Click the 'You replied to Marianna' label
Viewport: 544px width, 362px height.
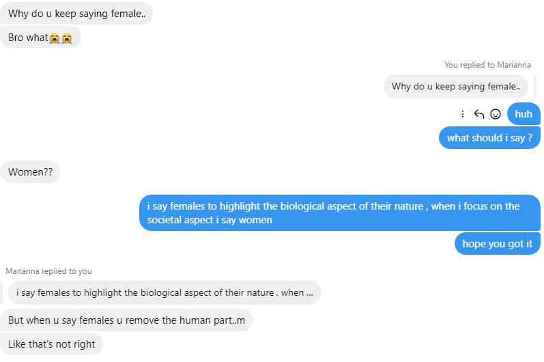click(488, 65)
